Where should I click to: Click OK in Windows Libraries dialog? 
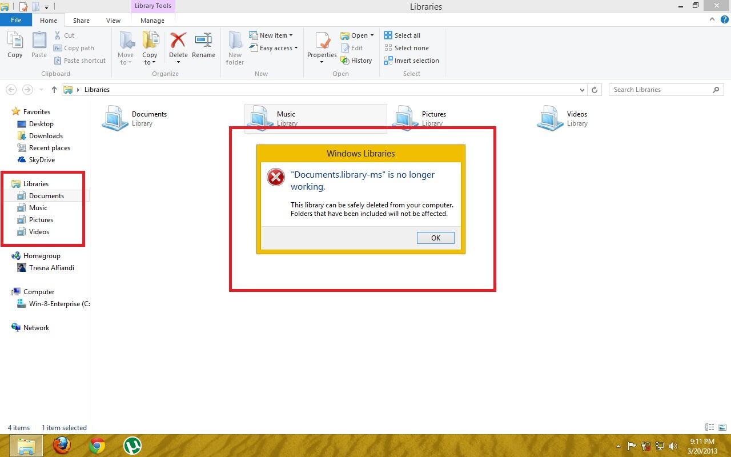point(436,238)
